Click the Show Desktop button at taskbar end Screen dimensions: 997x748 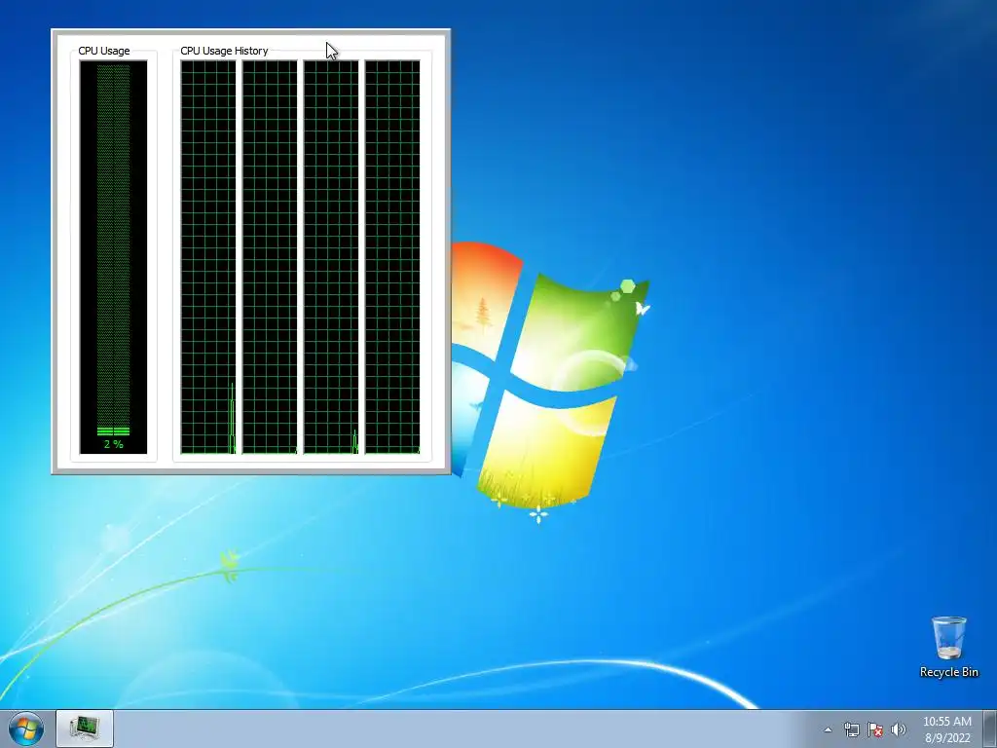pyautogui.click(x=990, y=729)
